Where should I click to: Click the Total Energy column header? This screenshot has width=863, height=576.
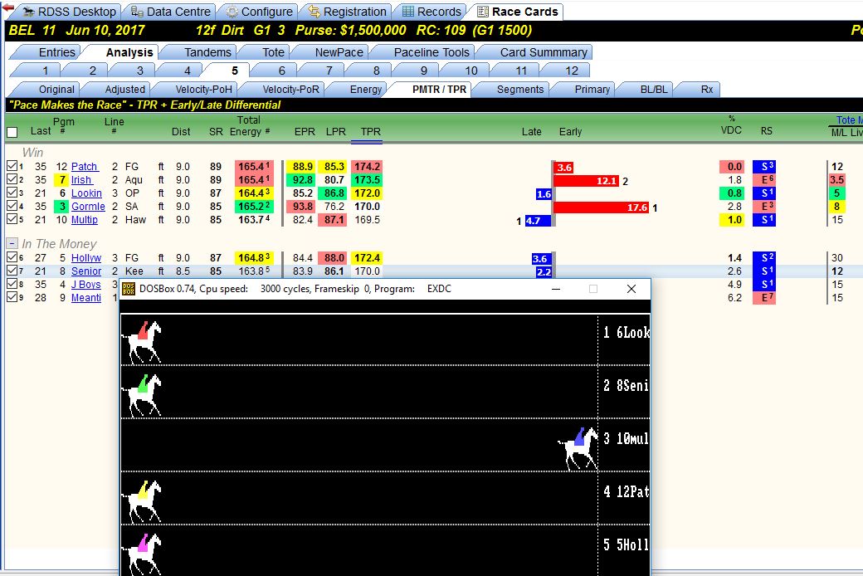tap(249, 126)
